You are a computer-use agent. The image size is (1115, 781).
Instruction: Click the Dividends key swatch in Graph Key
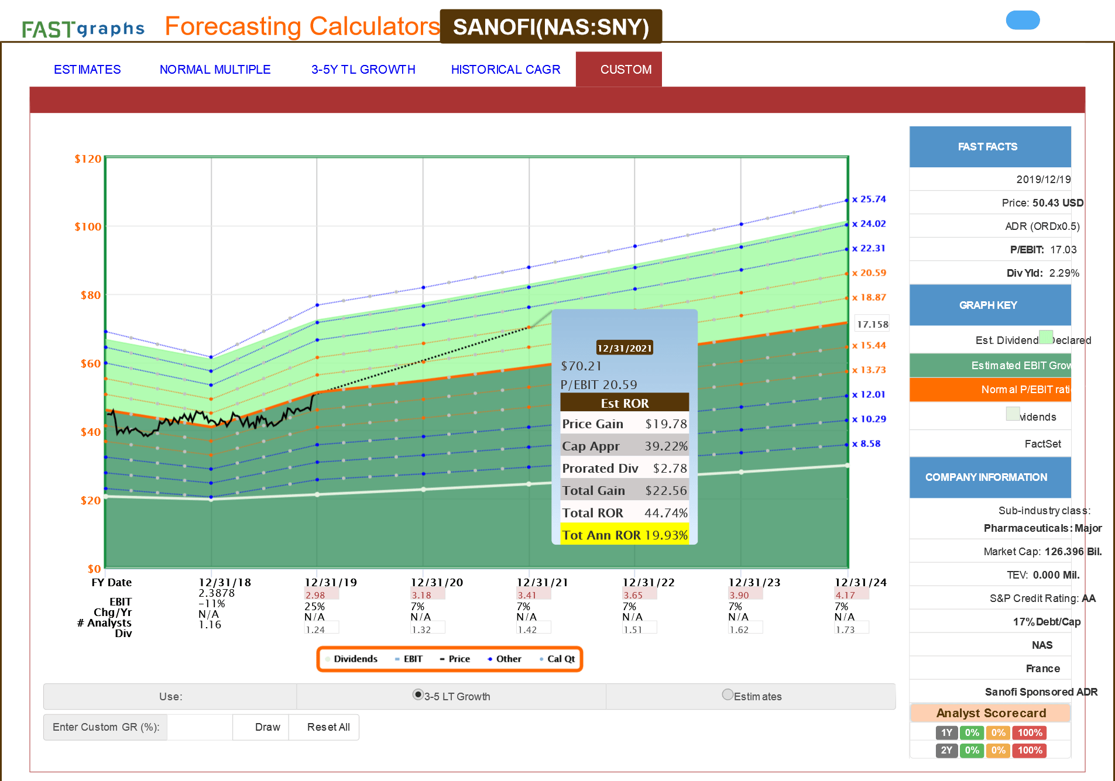click(x=1013, y=414)
